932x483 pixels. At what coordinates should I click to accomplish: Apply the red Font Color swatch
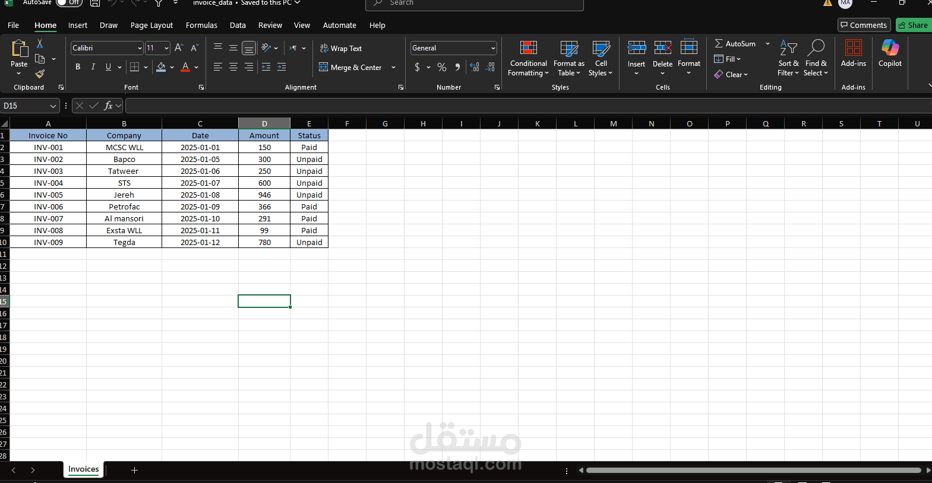click(185, 67)
